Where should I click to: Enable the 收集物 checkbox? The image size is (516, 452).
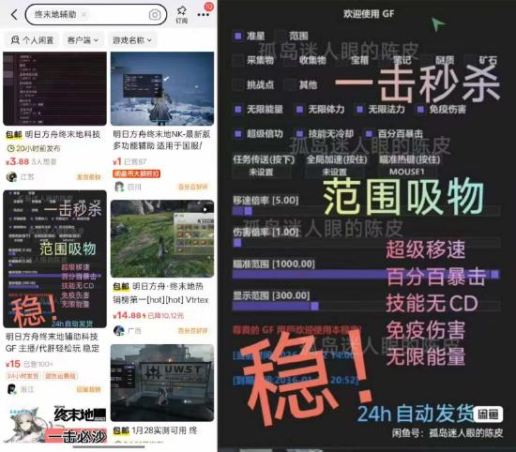(x=290, y=60)
